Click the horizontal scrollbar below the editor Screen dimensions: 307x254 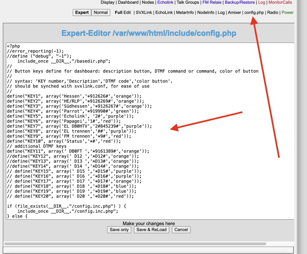coord(135,244)
